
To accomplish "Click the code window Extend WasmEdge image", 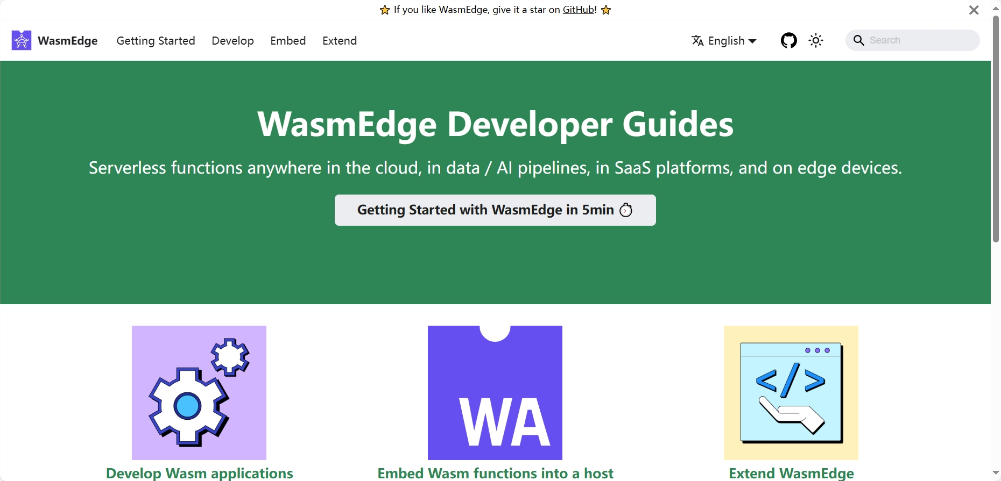I will click(x=791, y=393).
